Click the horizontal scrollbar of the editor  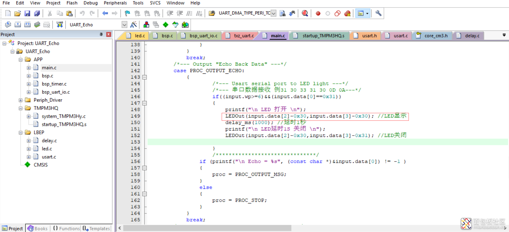(x=207, y=228)
